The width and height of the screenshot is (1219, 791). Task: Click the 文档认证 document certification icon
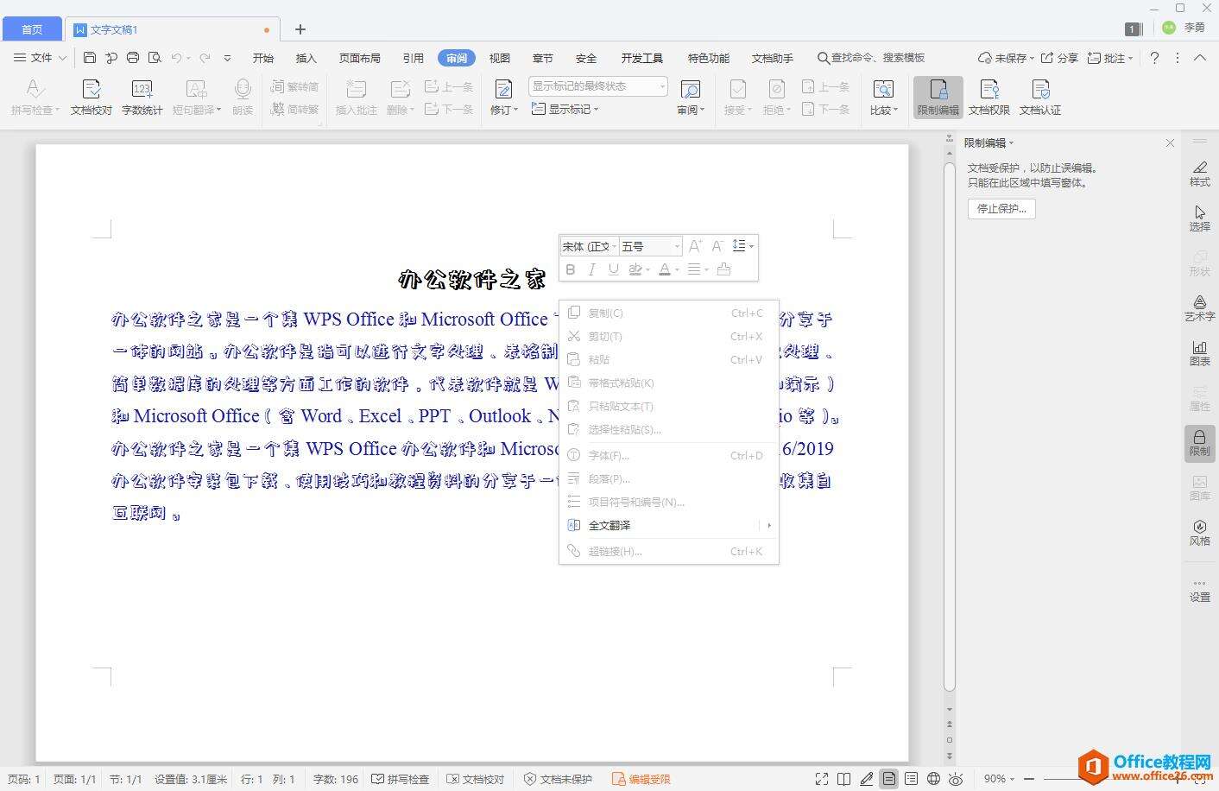[1039, 97]
